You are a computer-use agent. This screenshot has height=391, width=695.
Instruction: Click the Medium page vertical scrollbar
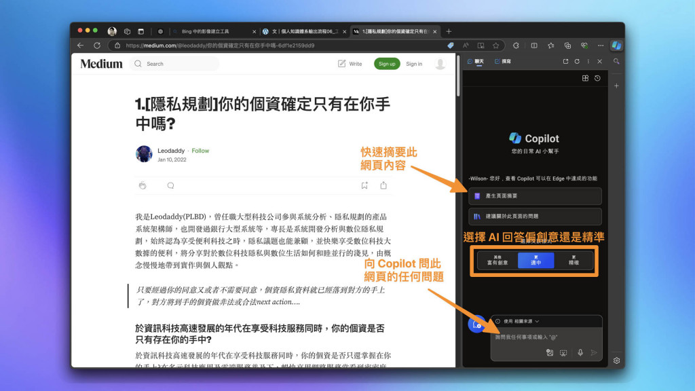[x=458, y=76]
